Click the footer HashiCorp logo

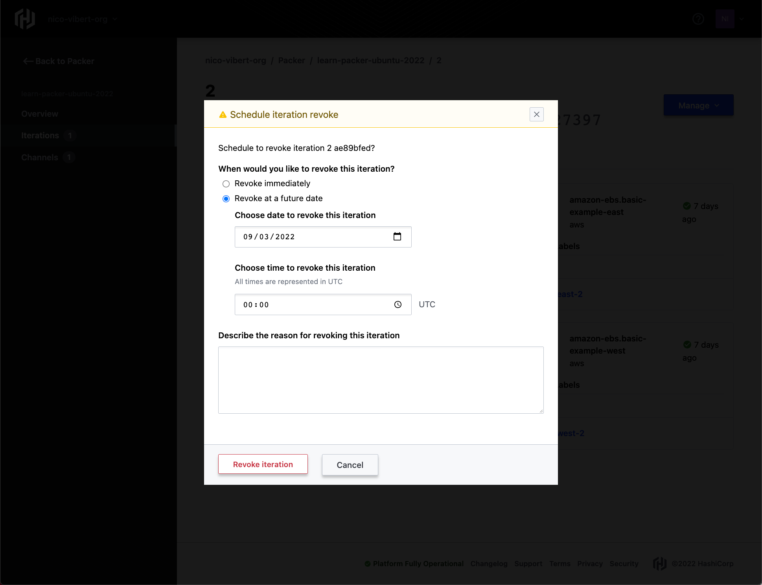point(659,563)
